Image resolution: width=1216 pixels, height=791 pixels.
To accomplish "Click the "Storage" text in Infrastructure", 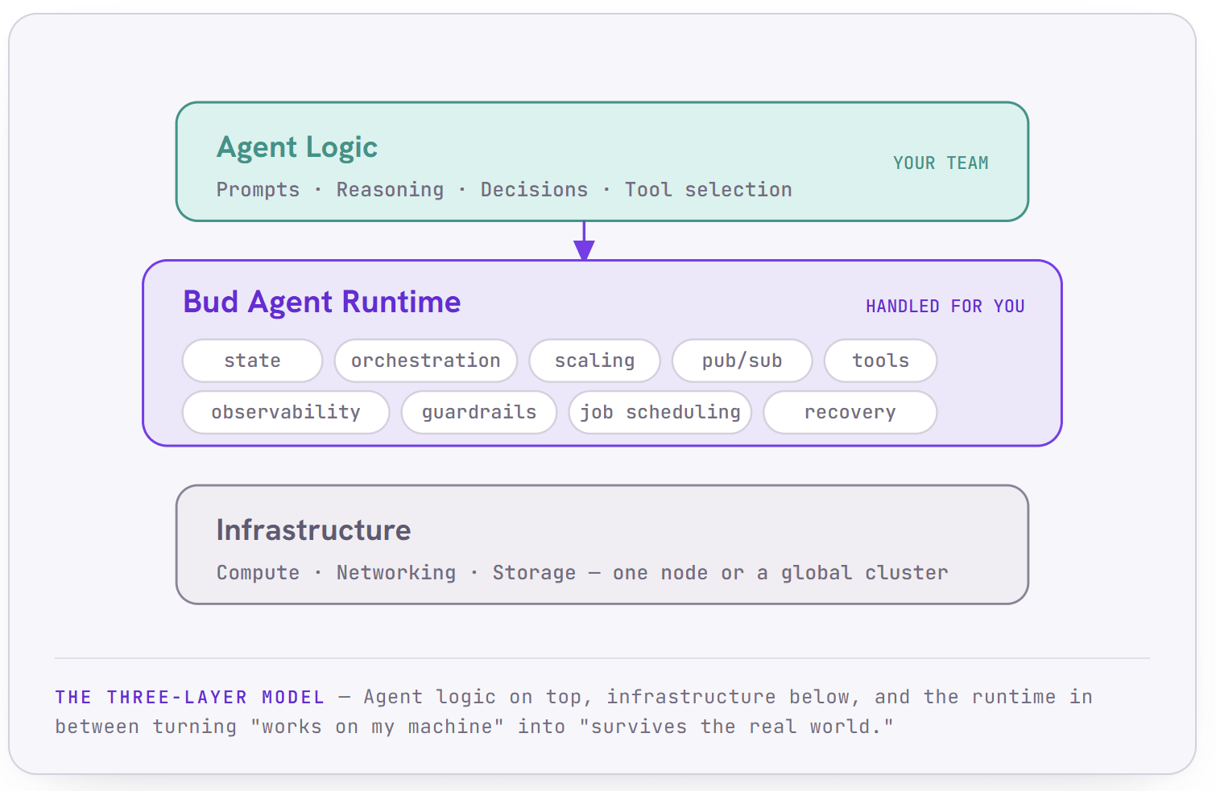I will (534, 573).
